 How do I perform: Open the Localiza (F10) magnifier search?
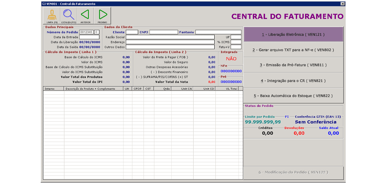pos(69,16)
